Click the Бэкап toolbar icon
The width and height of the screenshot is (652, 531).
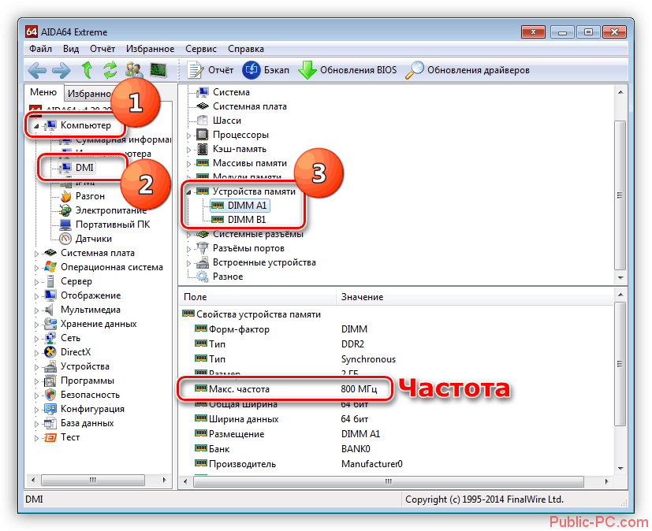point(266,70)
